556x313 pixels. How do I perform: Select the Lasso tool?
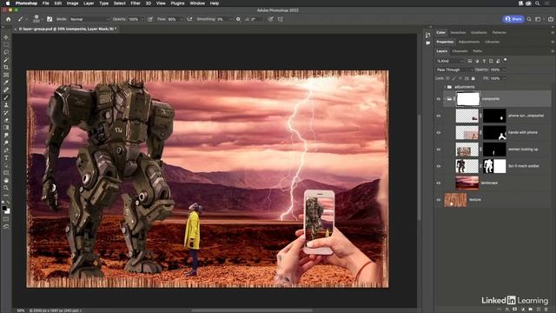[6, 52]
